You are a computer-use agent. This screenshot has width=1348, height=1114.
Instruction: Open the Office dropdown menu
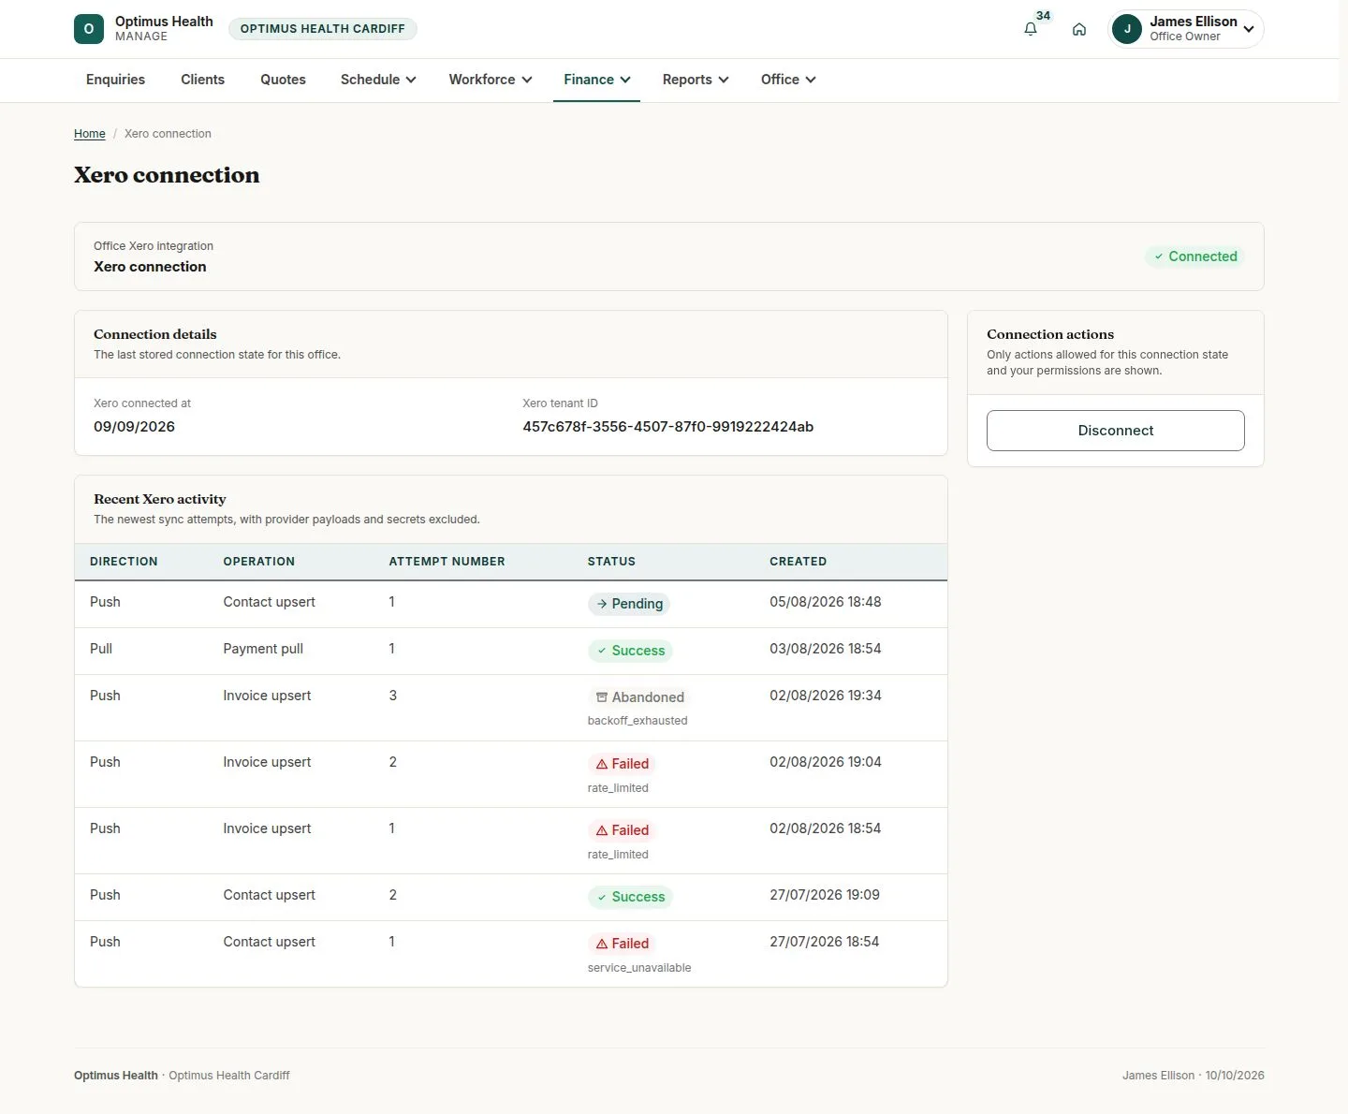point(788,80)
